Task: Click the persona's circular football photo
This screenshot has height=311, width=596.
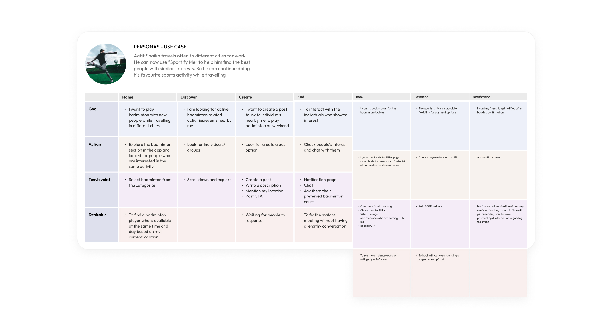Action: [x=106, y=64]
